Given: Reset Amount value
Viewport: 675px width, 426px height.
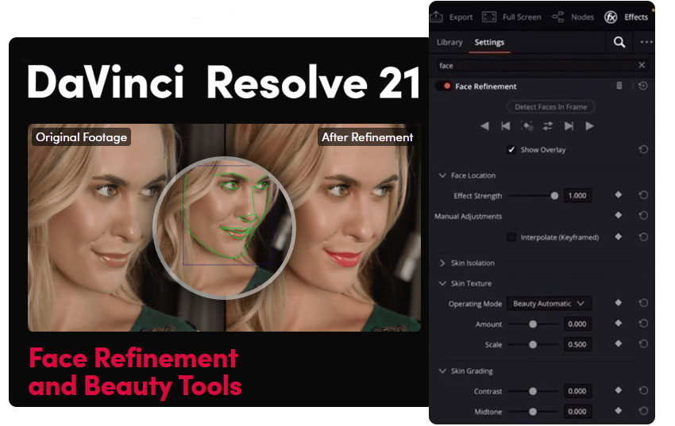Looking at the screenshot, I should point(643,323).
